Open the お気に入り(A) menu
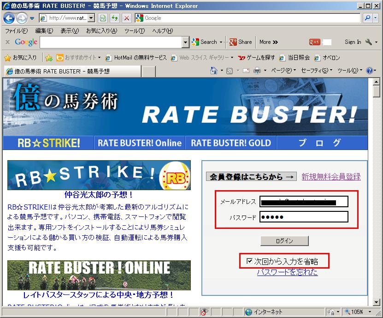The height and width of the screenshot is (318, 383). pos(101,31)
